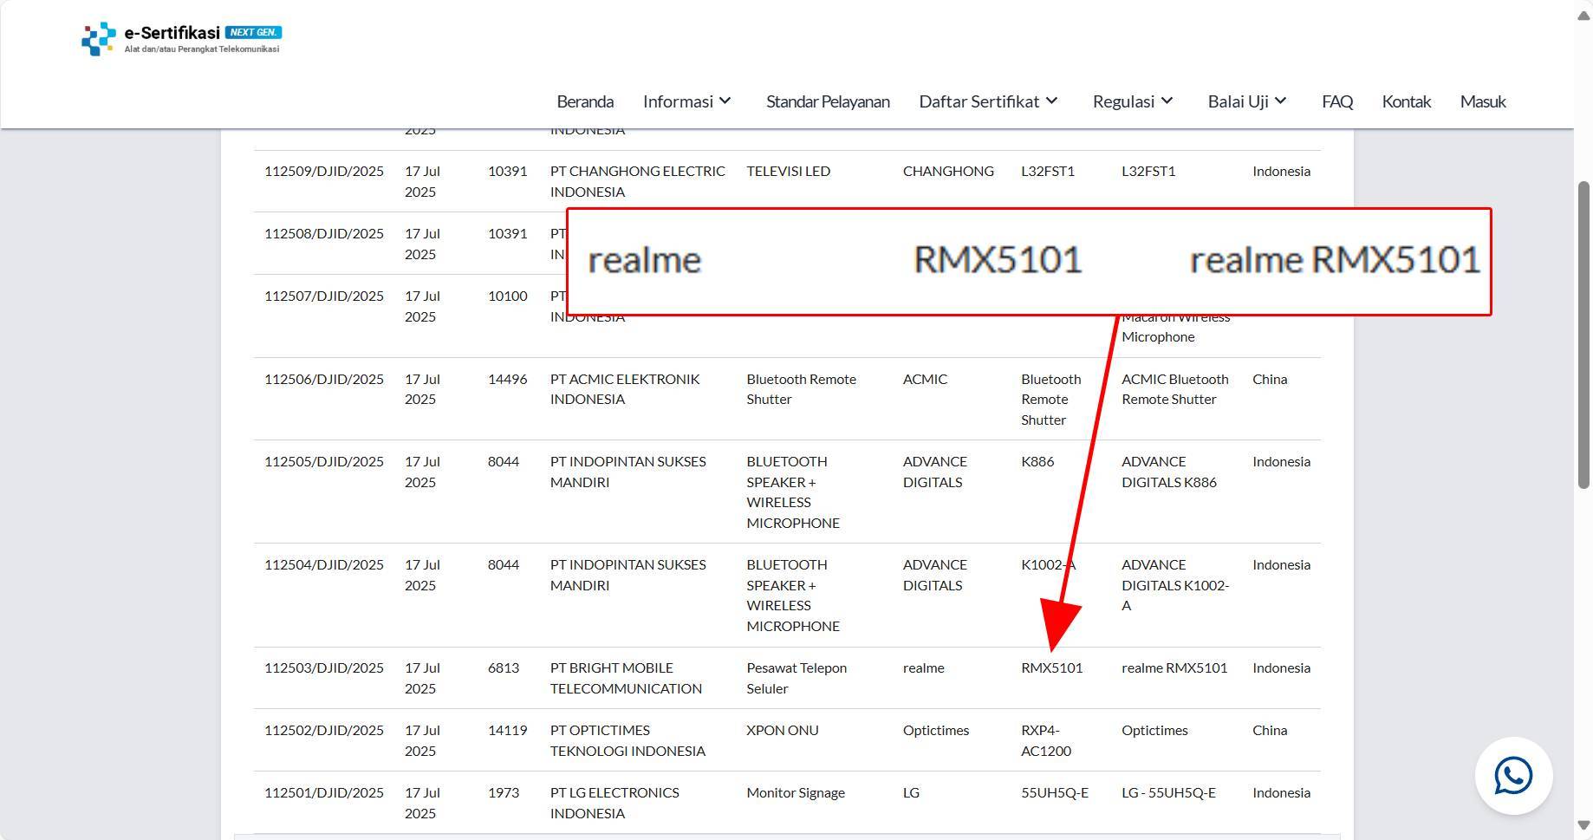
Task: Select certificate number 112507/DJID/2025
Action: coord(324,296)
